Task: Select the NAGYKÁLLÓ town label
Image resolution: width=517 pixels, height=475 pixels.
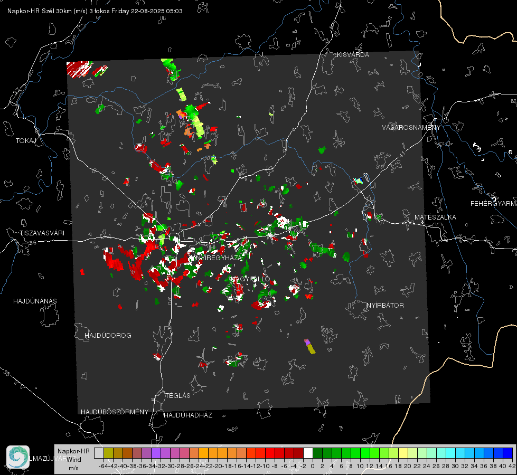Action: click(251, 279)
